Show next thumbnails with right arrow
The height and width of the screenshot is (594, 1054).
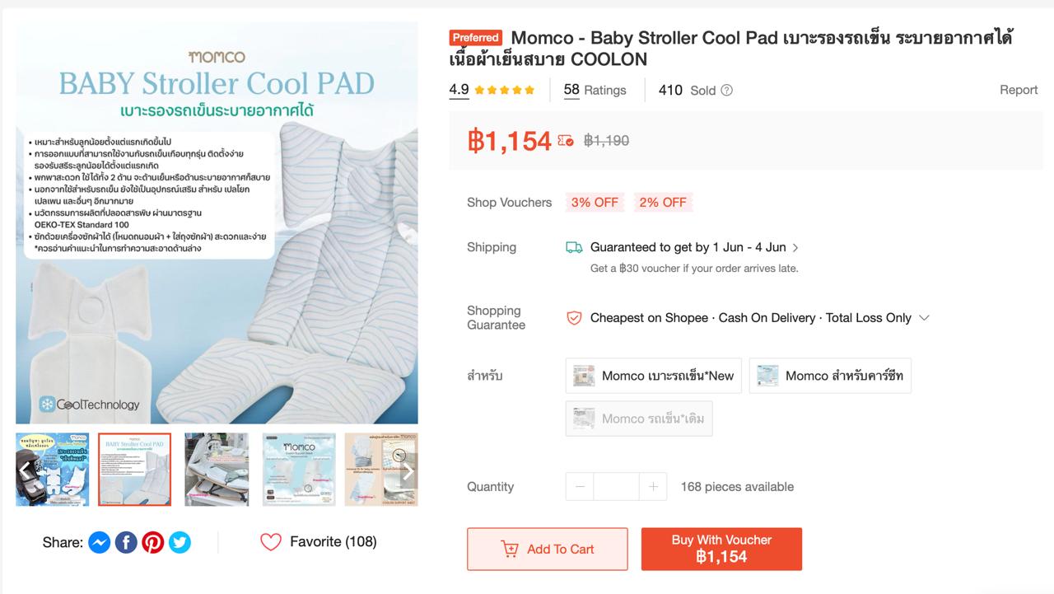tap(408, 471)
